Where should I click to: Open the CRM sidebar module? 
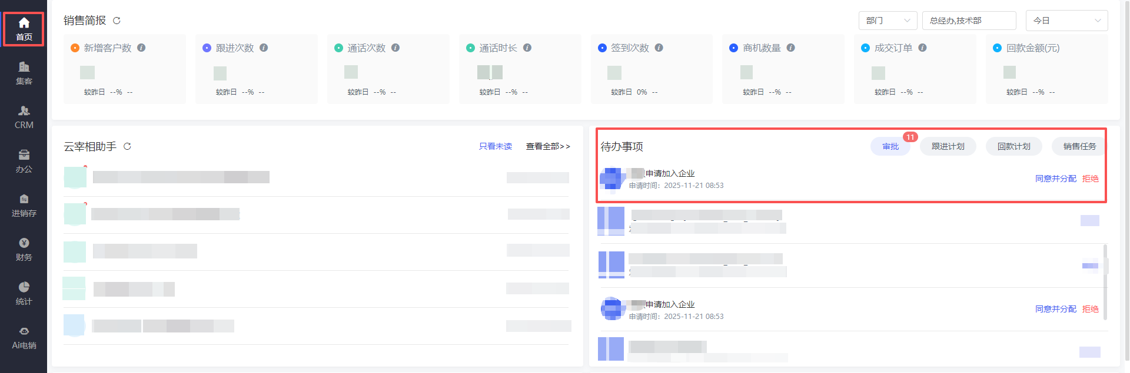(x=24, y=117)
